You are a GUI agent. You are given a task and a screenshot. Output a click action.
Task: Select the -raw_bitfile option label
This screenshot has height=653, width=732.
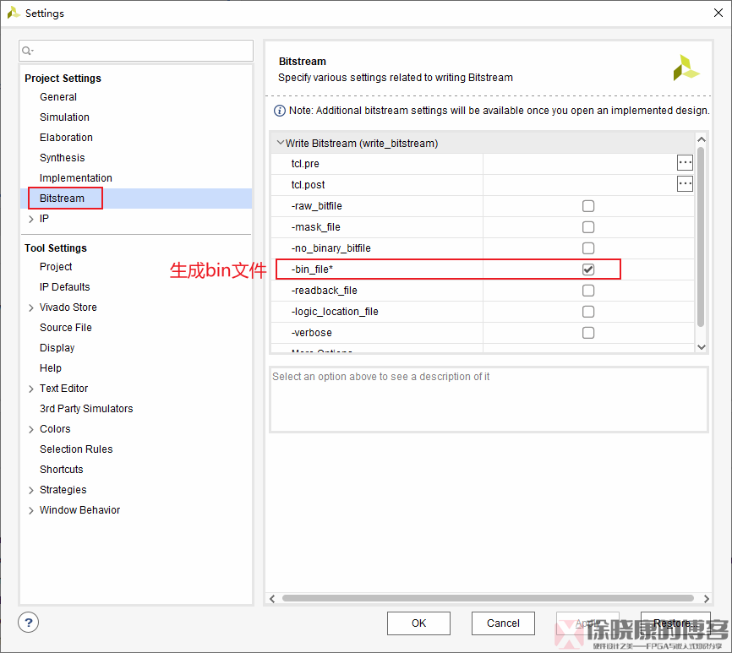316,206
